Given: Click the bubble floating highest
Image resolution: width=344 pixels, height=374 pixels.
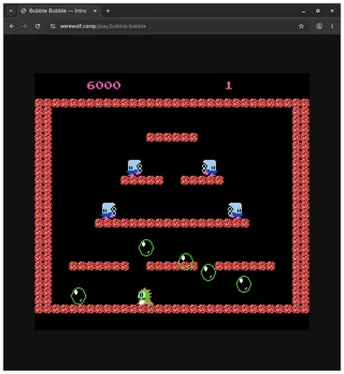Looking at the screenshot, I should [146, 248].
